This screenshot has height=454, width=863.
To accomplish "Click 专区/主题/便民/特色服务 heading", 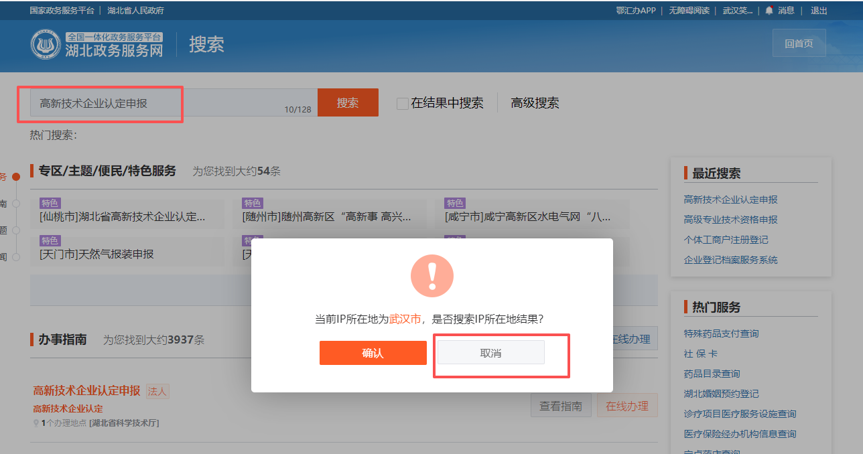I will (x=107, y=171).
